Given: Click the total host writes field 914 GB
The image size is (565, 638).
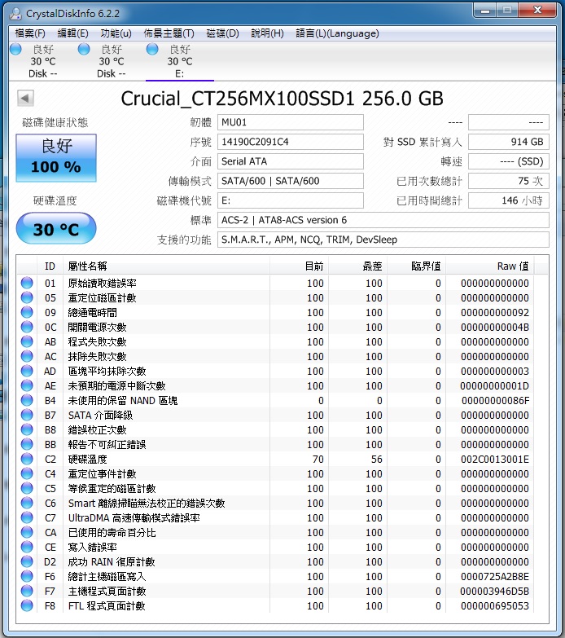Looking at the screenshot, I should [509, 142].
